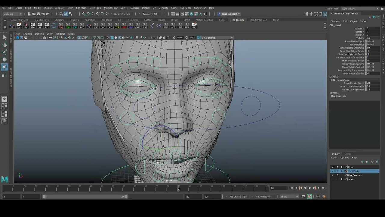The image size is (385, 217).
Task: Click the Visibility 'on' value in the Channel Box
Action: 369,38
